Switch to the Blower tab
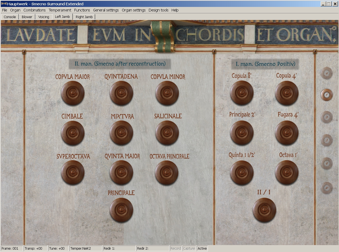This screenshot has height=252, width=339. coord(27,17)
